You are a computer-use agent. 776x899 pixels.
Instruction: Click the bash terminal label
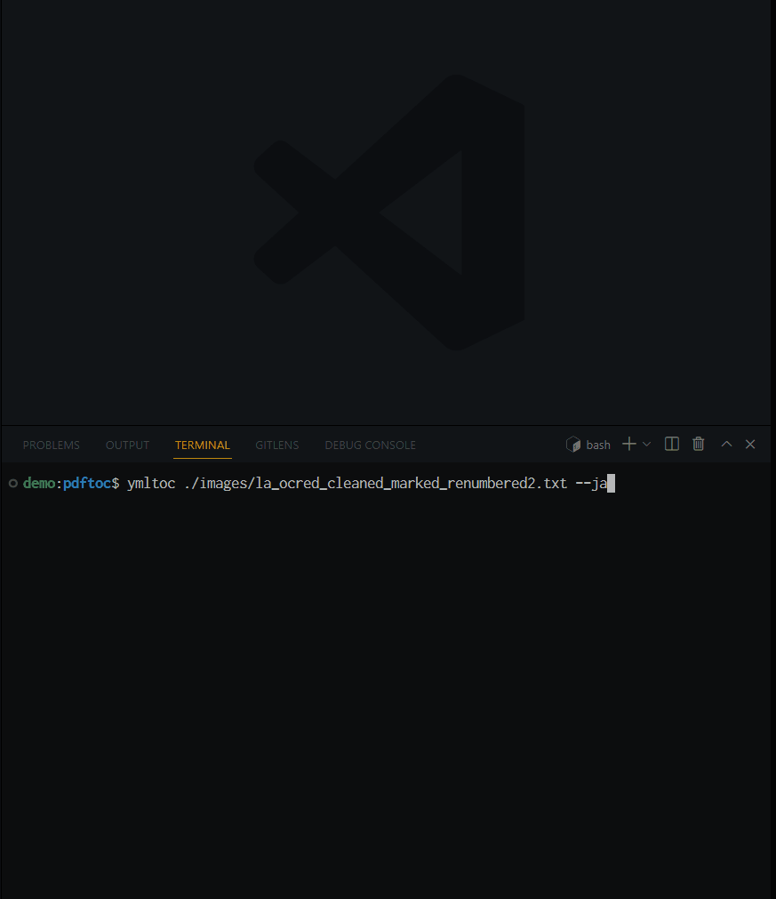pos(598,445)
